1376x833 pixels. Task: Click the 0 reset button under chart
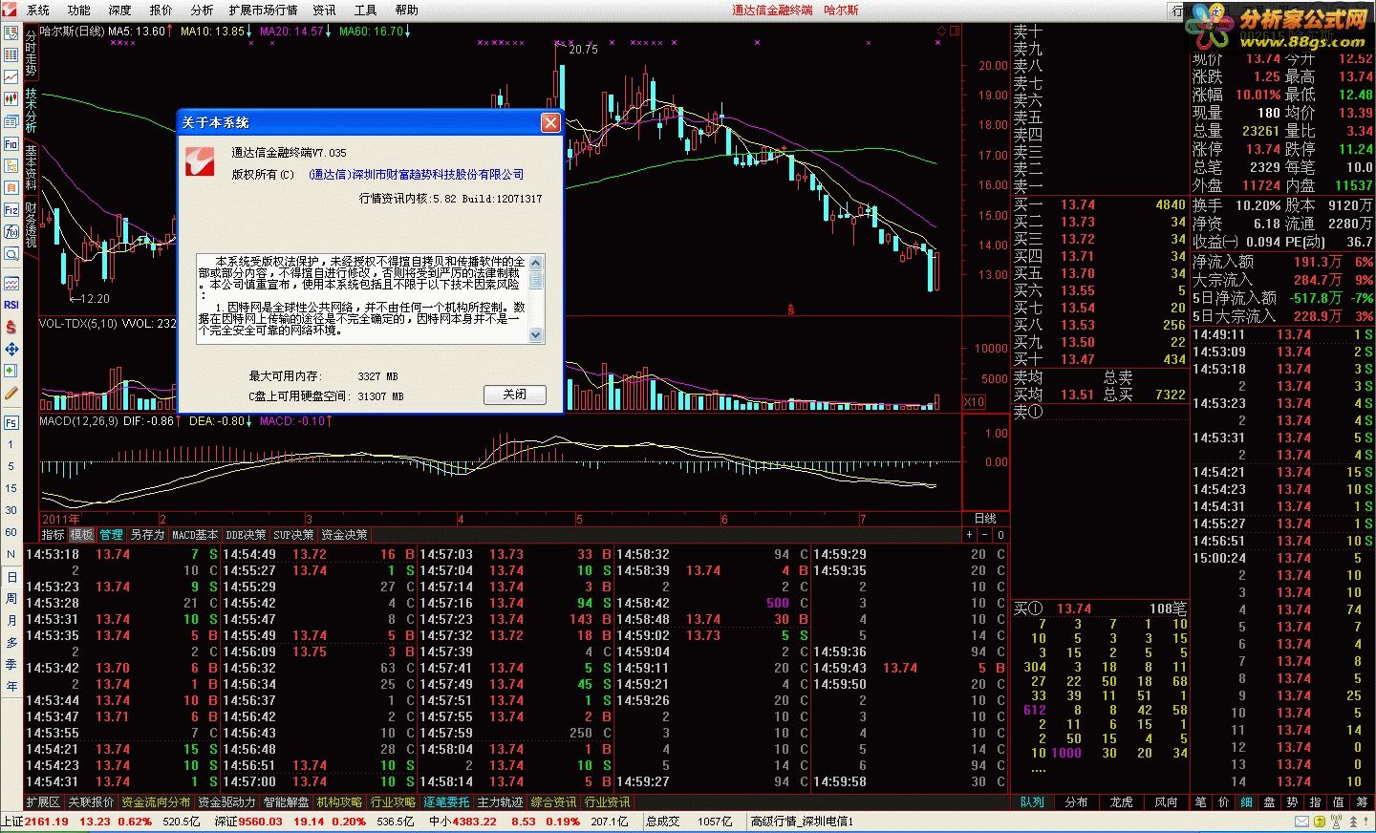click(1000, 535)
